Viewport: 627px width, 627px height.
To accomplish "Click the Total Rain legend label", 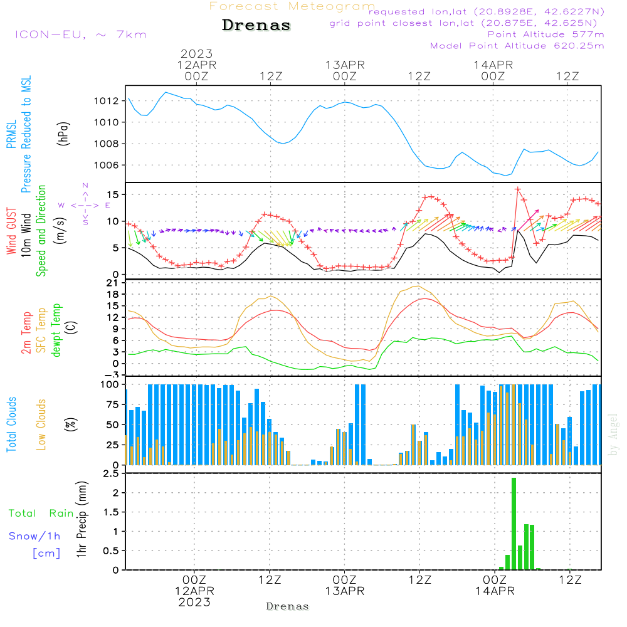I will pyautogui.click(x=41, y=514).
